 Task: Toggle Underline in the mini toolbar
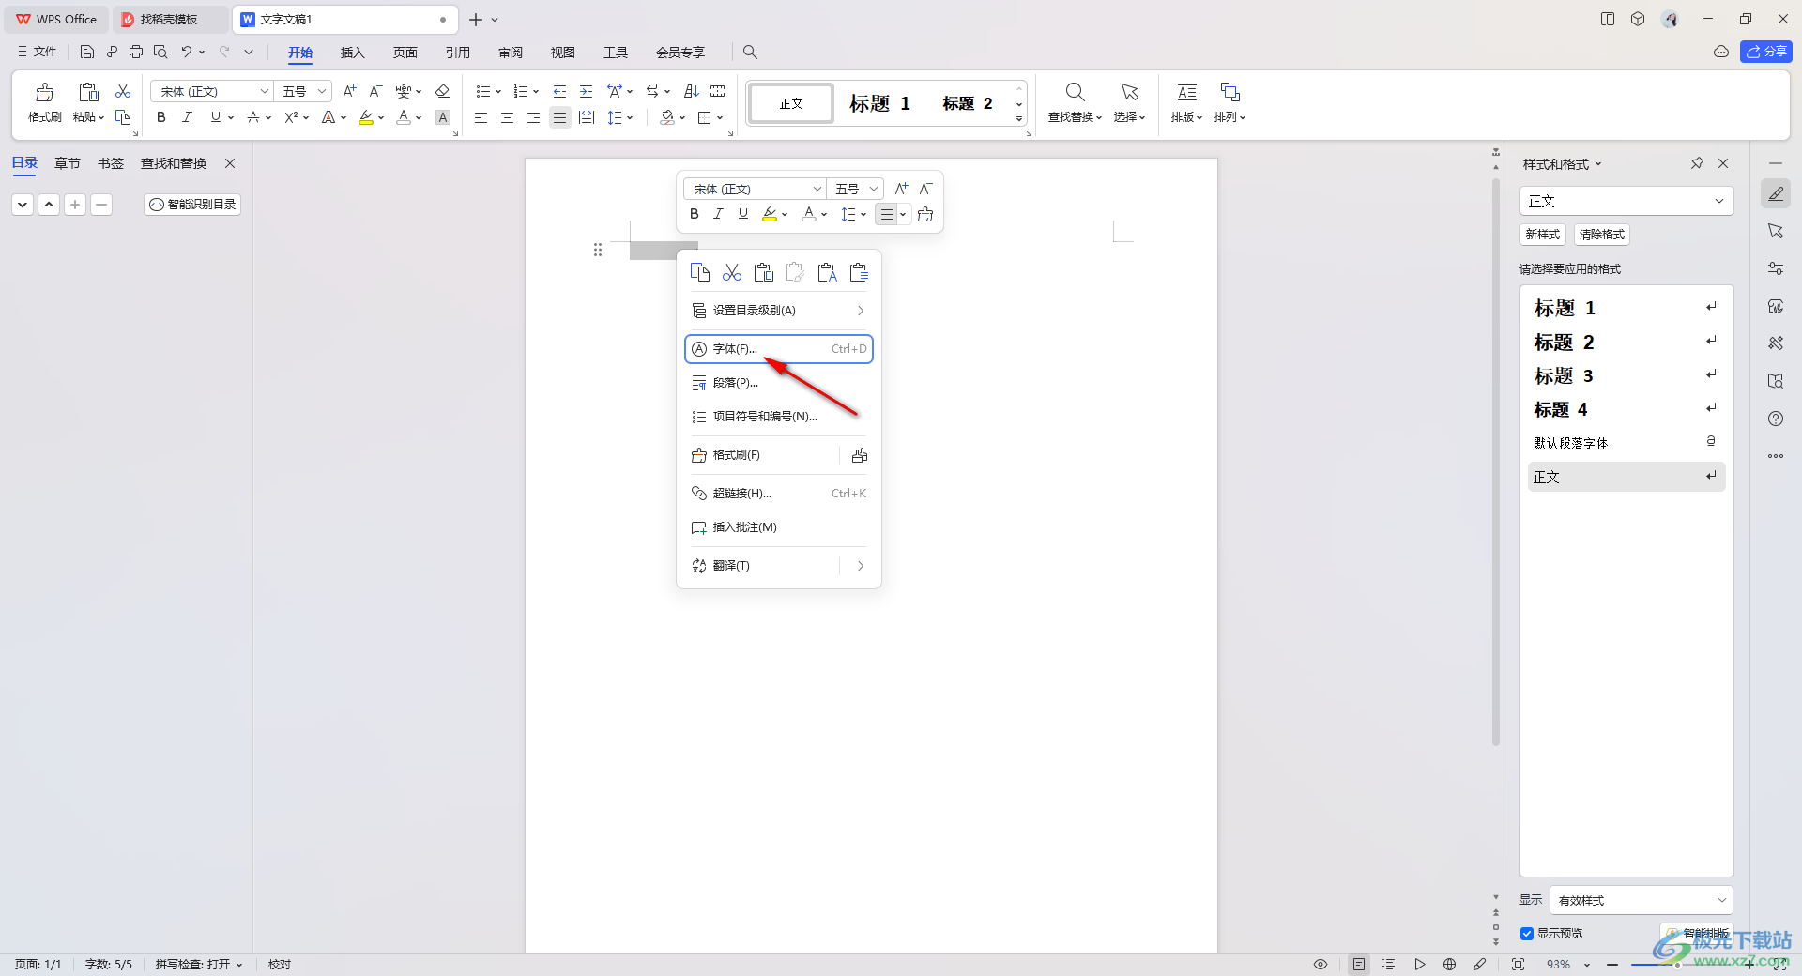[743, 214]
